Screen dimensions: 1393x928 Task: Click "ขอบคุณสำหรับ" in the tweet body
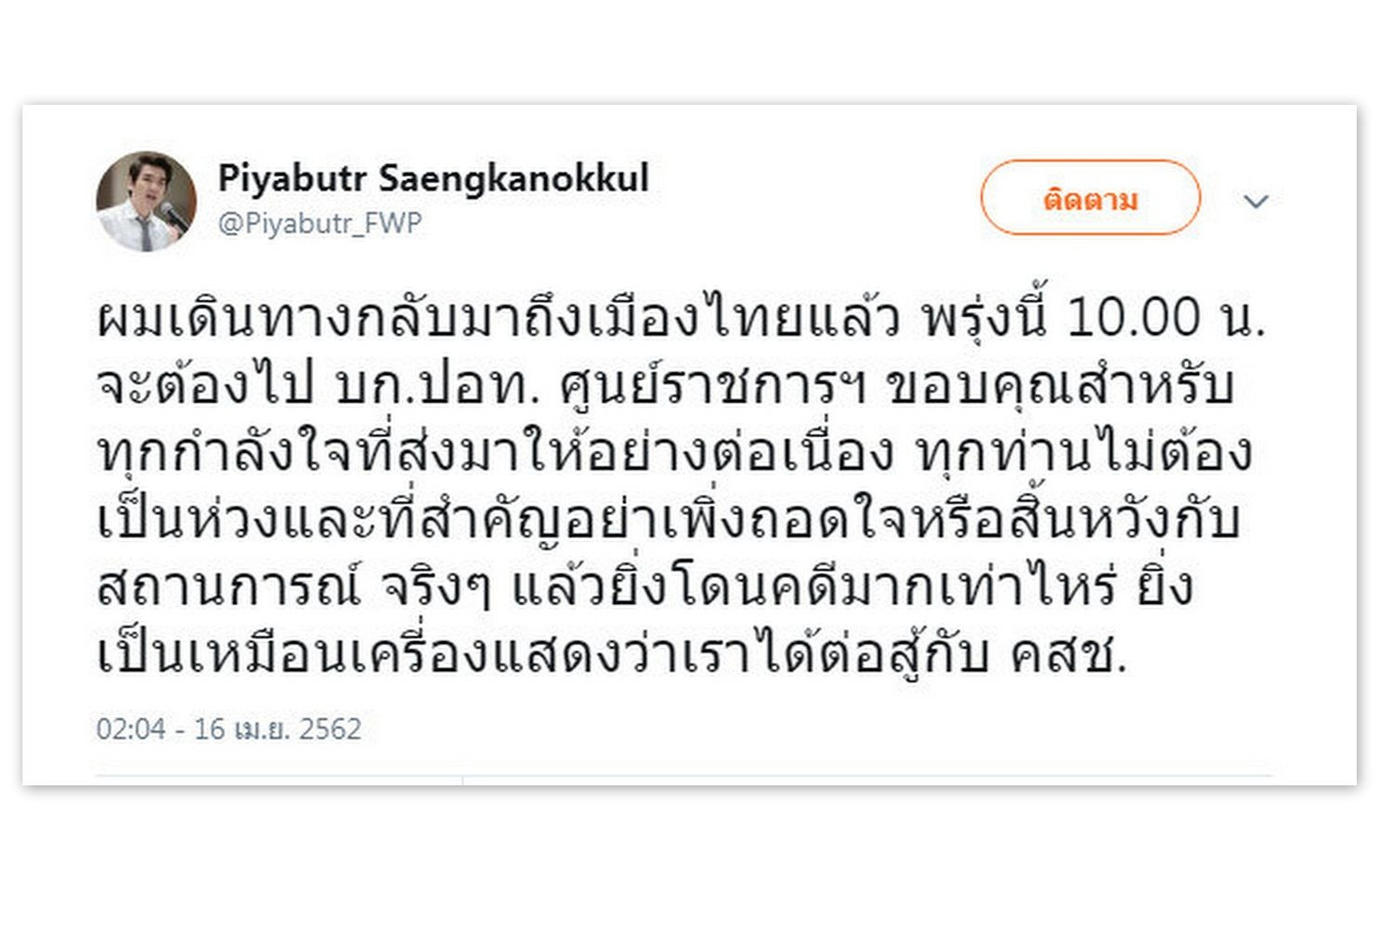point(1060,386)
